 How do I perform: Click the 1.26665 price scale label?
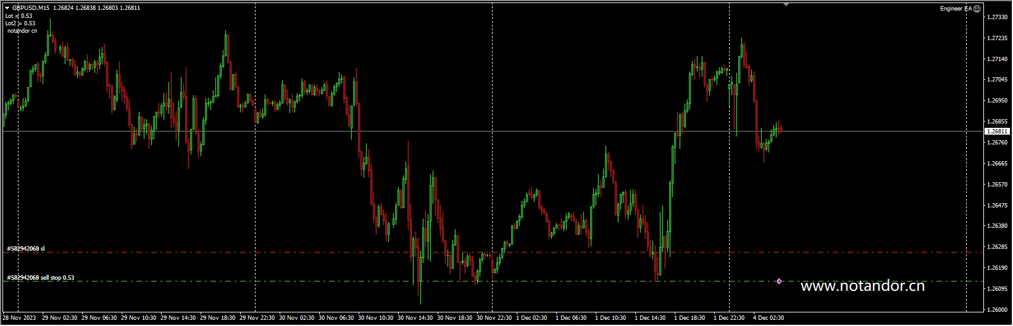pos(998,164)
